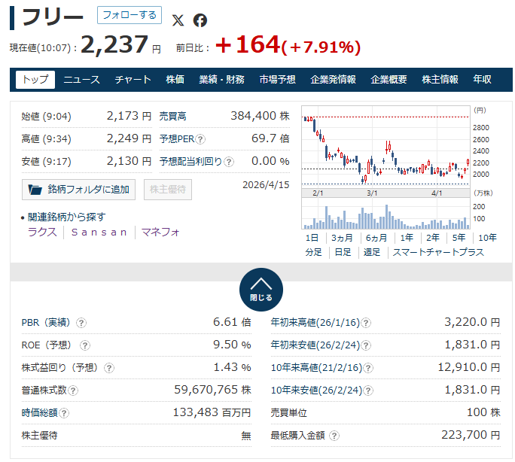Click help icon next to 10年来安値
The image size is (515, 462).
tap(368, 391)
